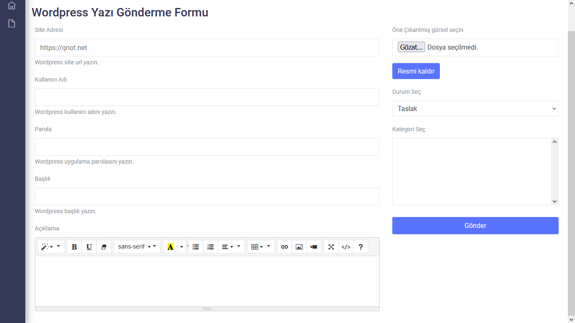Click the Gönder submit button
This screenshot has height=323, width=575.
(x=475, y=225)
